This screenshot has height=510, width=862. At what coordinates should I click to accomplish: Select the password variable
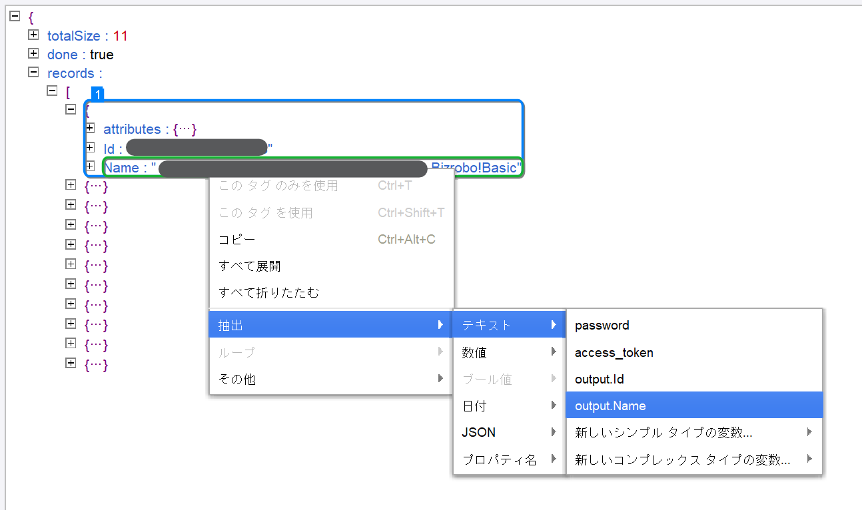[694, 326]
